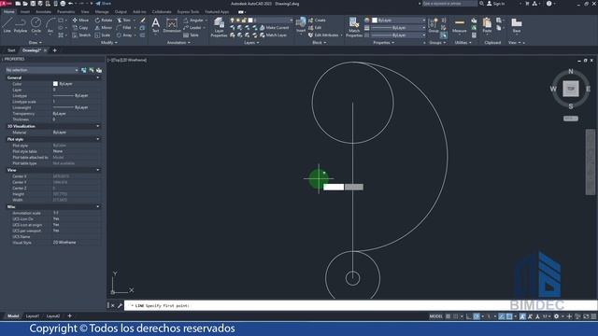Activate the Fillet command
598x336 pixels.
coord(124,28)
